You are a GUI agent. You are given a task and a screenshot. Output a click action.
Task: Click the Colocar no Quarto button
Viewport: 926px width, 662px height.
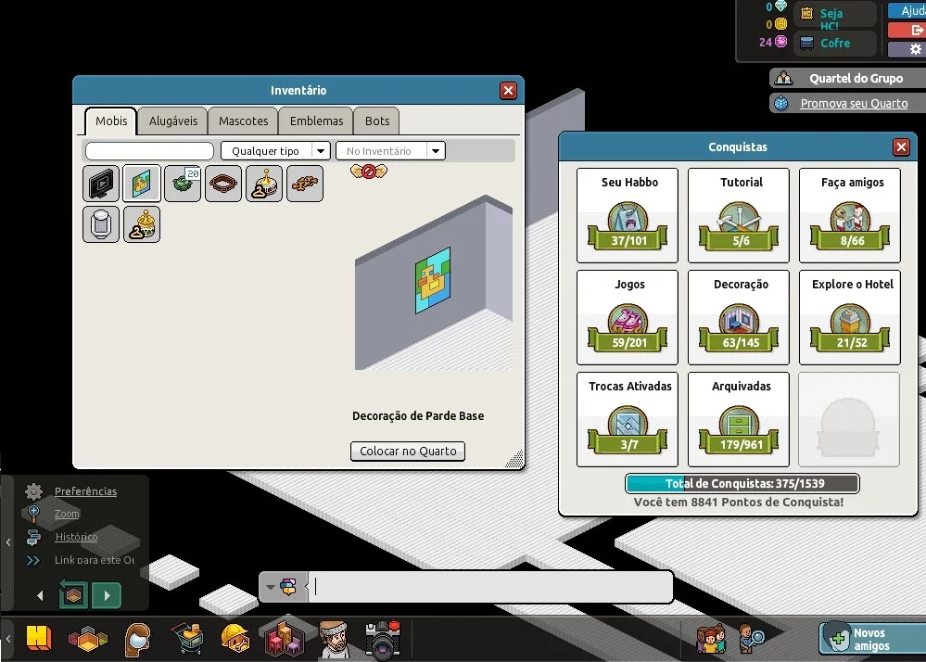coord(408,452)
